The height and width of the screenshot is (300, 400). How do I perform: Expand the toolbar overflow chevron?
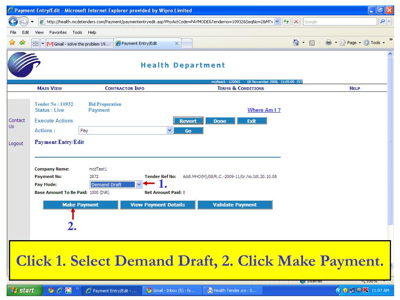(391, 39)
